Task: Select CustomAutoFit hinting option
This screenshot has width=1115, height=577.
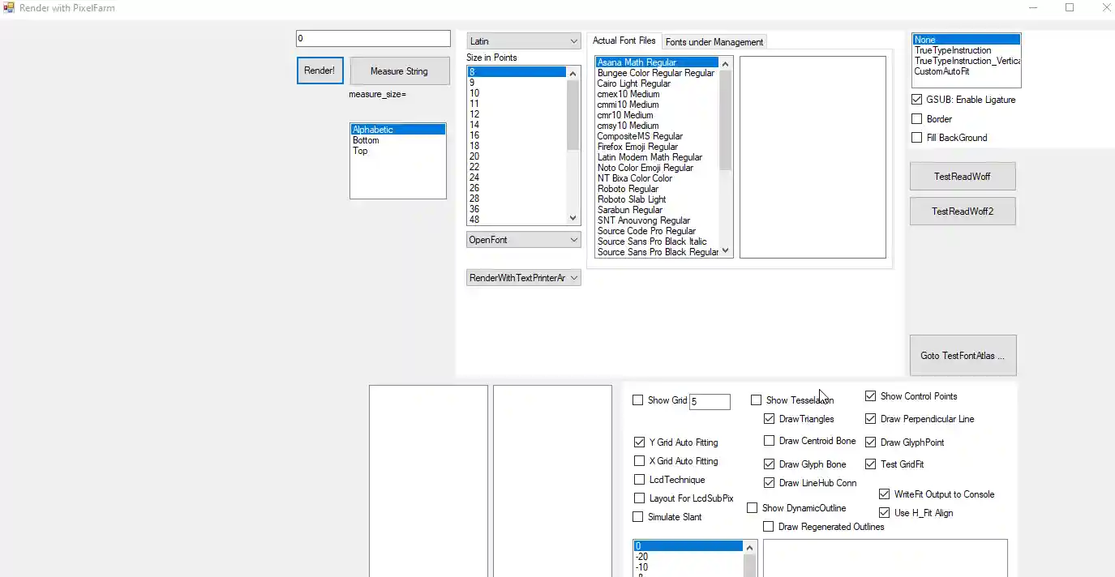Action: tap(941, 71)
